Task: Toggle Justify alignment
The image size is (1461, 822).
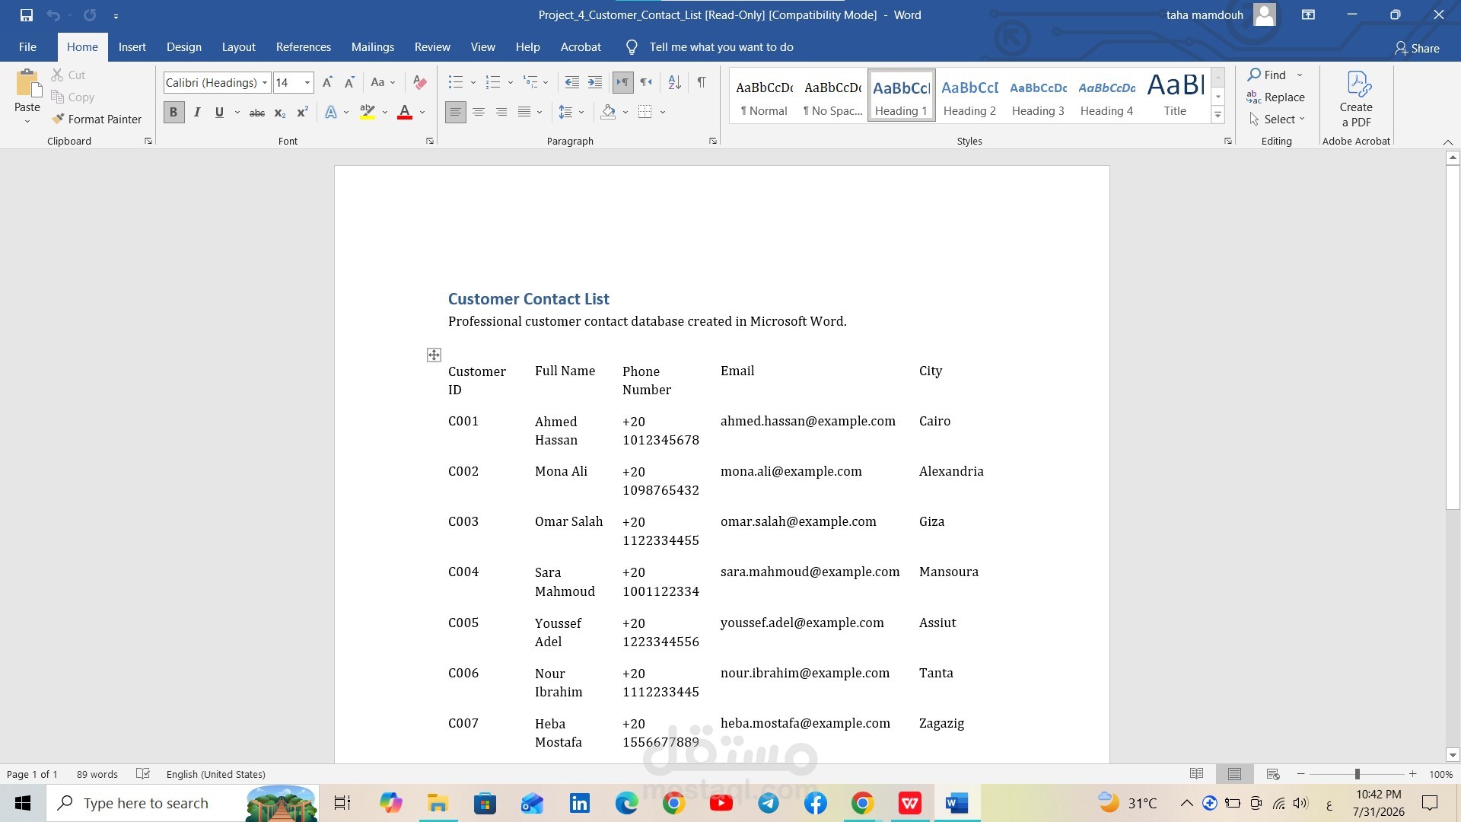Action: 524,112
